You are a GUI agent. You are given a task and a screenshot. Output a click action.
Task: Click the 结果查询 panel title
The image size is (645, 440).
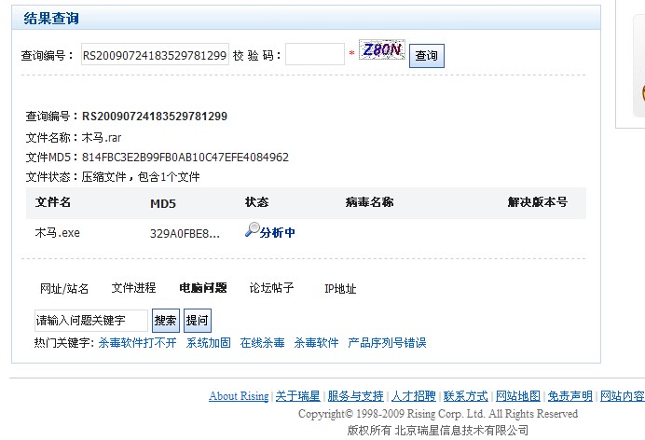(51, 19)
